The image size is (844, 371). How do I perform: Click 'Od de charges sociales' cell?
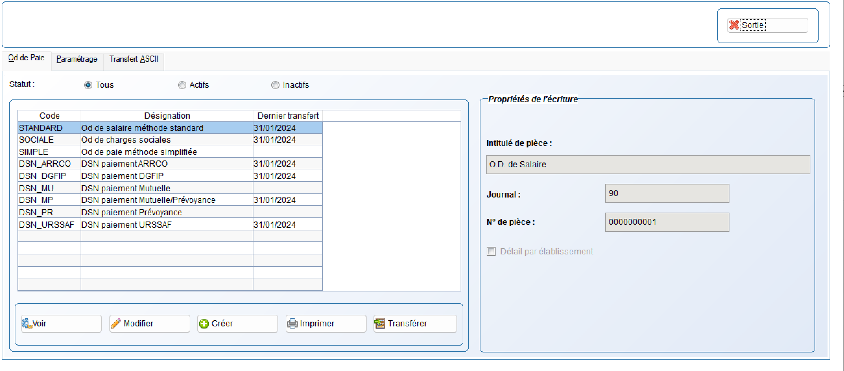click(167, 140)
